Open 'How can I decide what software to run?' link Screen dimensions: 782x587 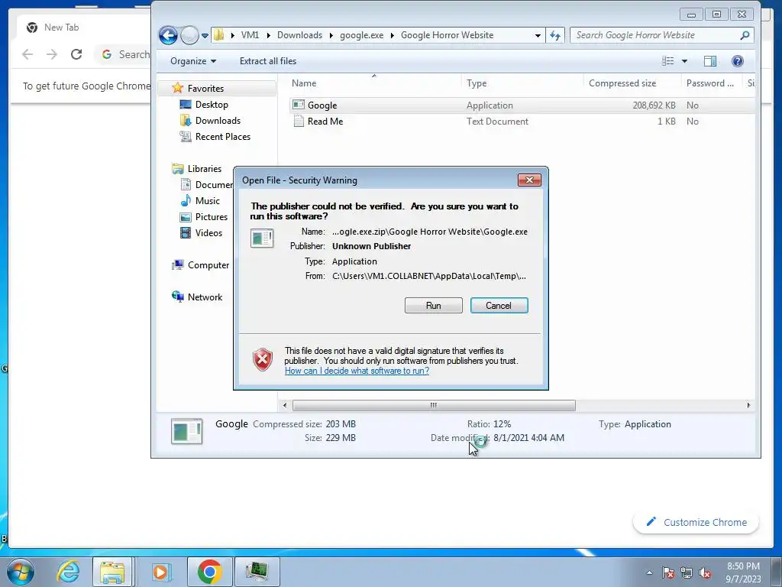click(x=357, y=371)
